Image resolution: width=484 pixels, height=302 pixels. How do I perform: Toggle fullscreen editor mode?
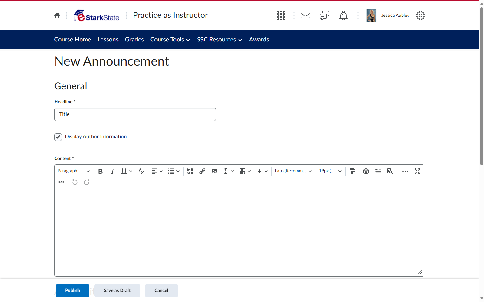[x=417, y=171]
